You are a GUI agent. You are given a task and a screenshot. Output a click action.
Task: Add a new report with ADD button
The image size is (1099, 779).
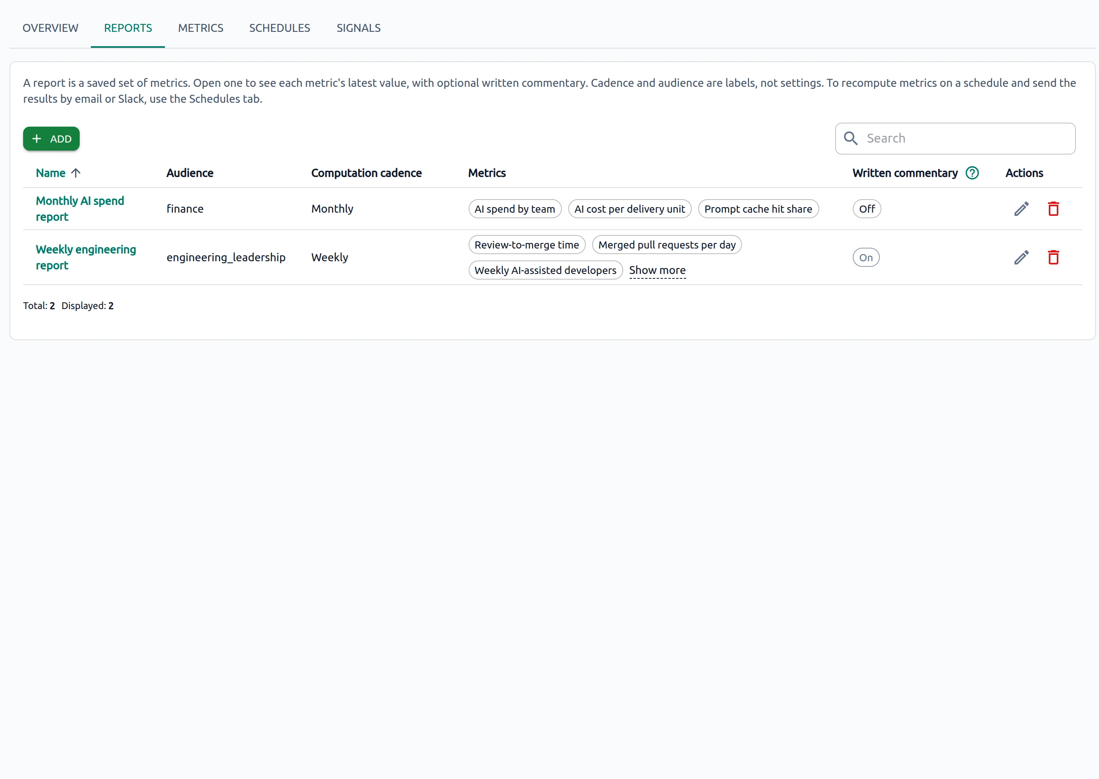[x=51, y=139]
